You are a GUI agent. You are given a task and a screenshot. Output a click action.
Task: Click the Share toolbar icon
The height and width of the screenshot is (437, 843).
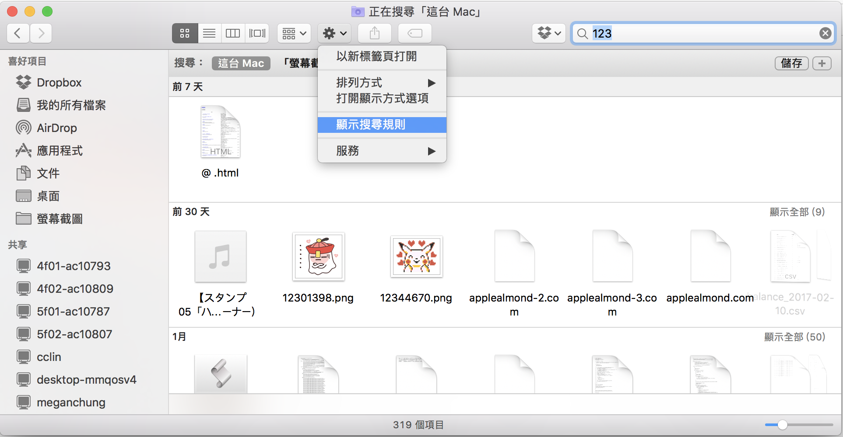coord(375,33)
